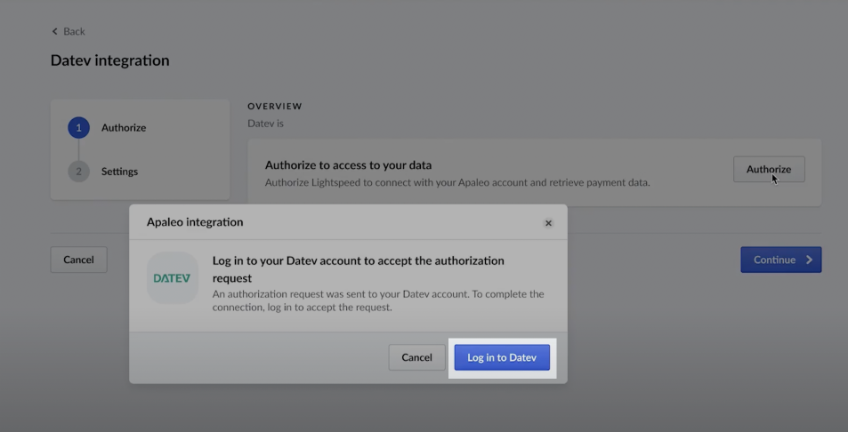
Task: Click the Apaleo integration dialog title
Action: coord(195,222)
